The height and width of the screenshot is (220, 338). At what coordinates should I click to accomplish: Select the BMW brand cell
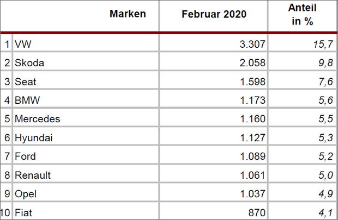[27, 100]
